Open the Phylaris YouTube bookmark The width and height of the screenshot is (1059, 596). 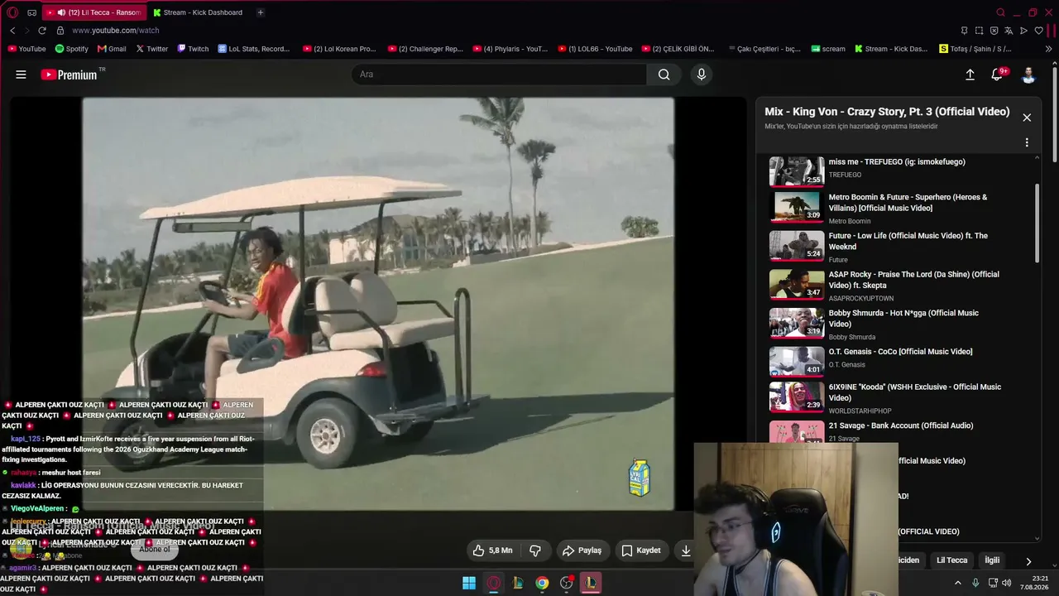click(510, 49)
